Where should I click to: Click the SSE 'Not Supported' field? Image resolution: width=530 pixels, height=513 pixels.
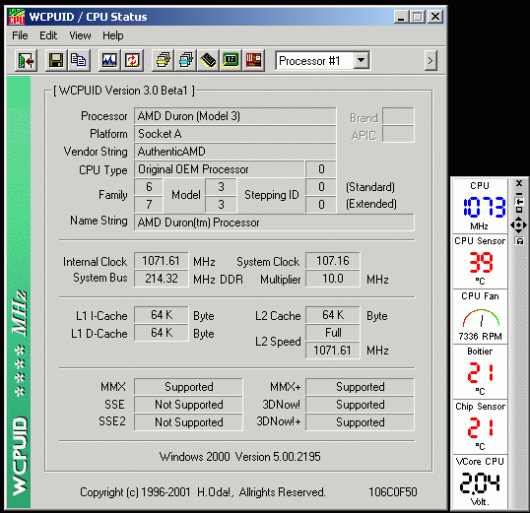point(188,405)
